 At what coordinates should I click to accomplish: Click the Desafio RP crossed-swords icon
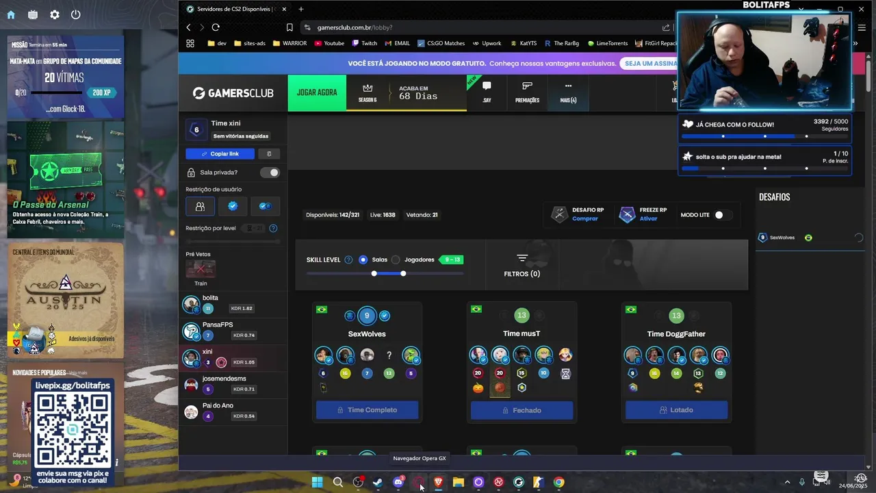[x=560, y=214]
